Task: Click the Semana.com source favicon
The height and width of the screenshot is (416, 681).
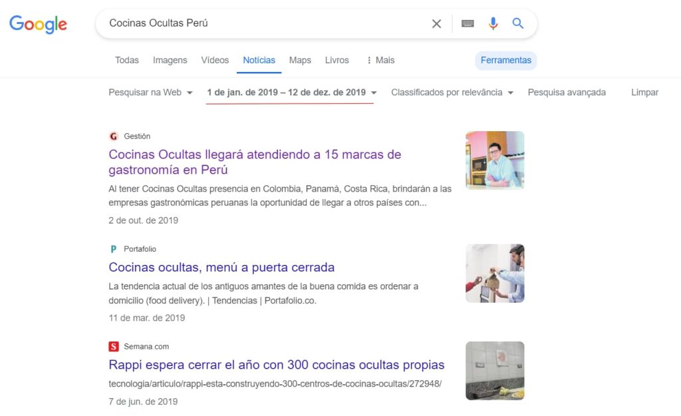Action: 113,347
